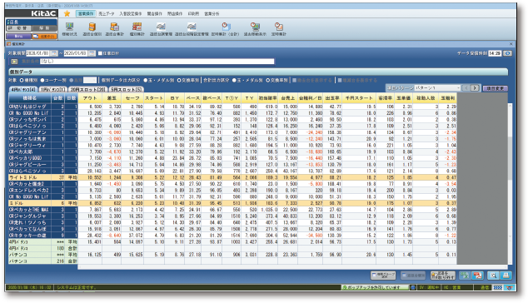
Task: Open the パターン1 pattern dropdown
Action: coord(437,88)
